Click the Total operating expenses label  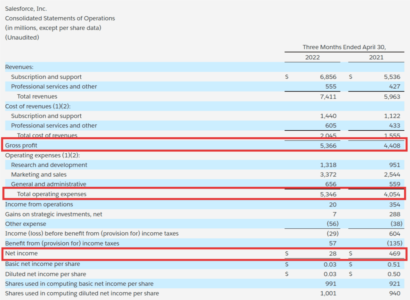[x=52, y=194]
